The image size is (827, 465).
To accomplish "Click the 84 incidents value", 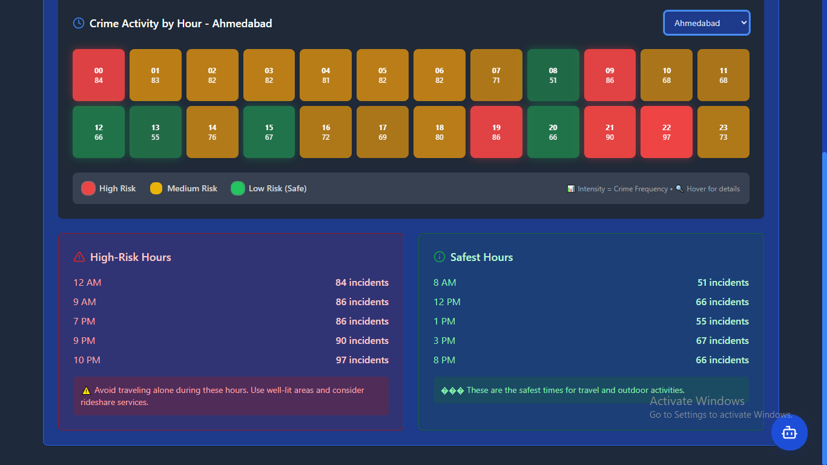I will point(362,283).
